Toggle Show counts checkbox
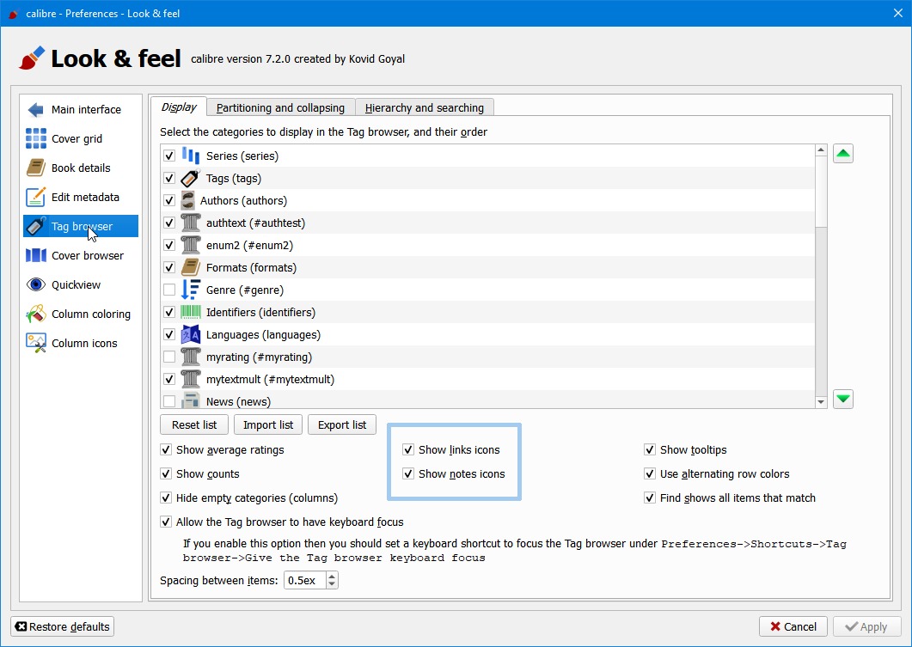912x647 pixels. click(x=166, y=473)
